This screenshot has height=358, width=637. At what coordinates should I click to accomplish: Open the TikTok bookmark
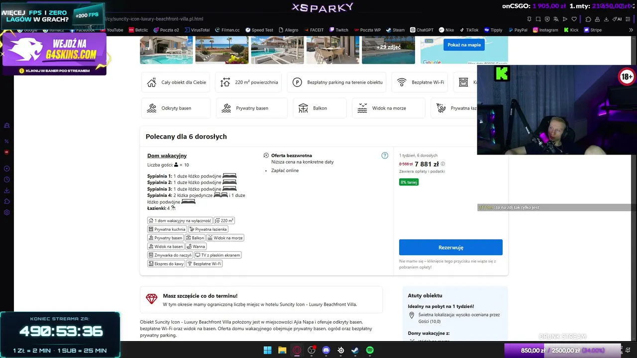[469, 30]
